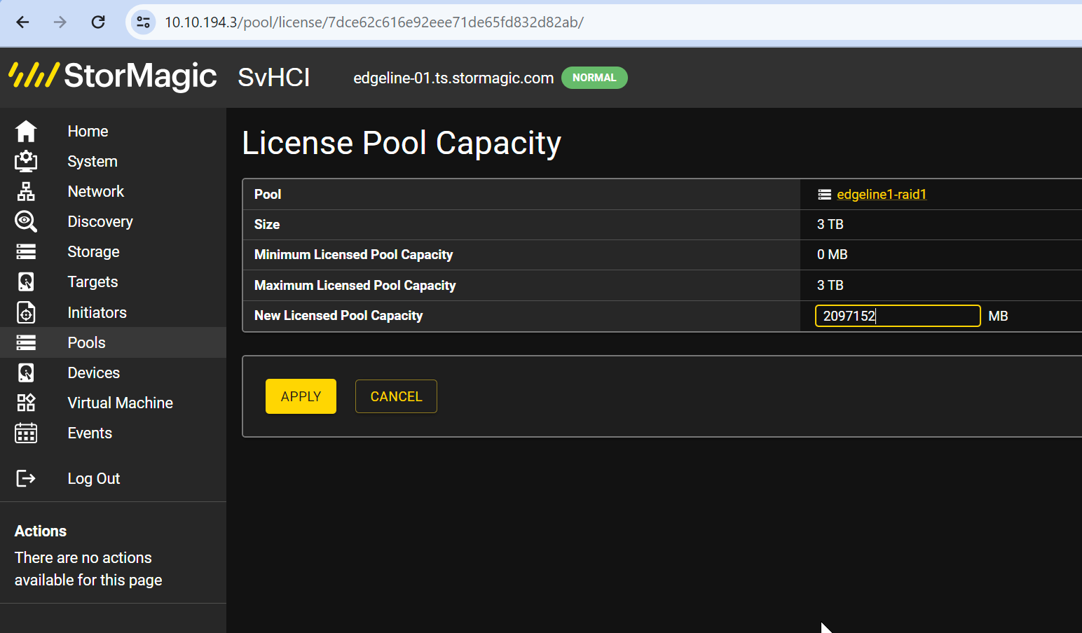Open the Targets menu item

point(93,281)
